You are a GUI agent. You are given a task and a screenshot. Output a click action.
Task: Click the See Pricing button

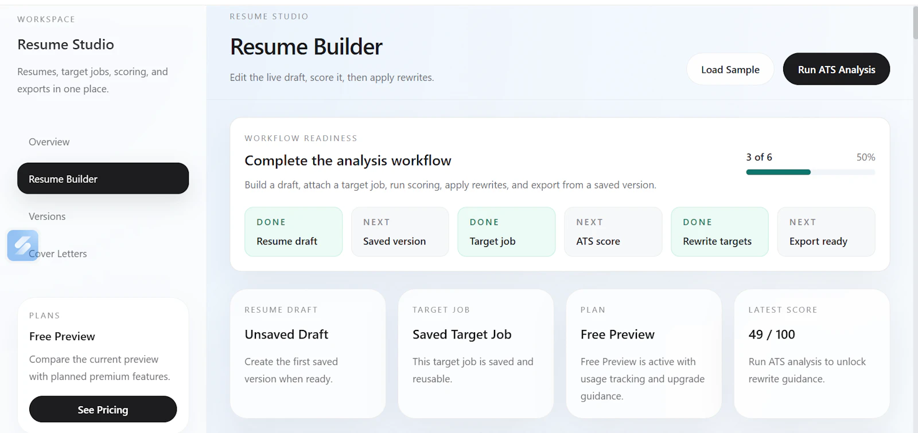tap(103, 410)
